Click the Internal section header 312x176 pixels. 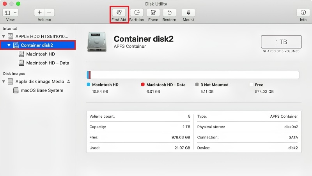[x=10, y=29]
